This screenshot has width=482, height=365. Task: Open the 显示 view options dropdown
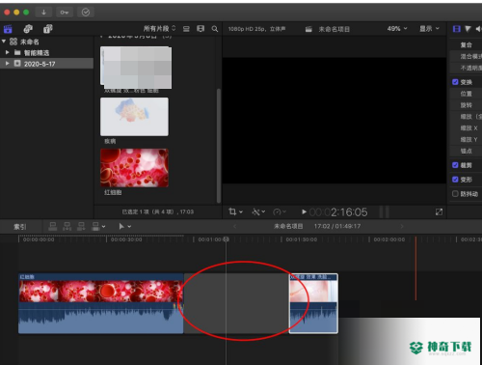pyautogui.click(x=429, y=29)
